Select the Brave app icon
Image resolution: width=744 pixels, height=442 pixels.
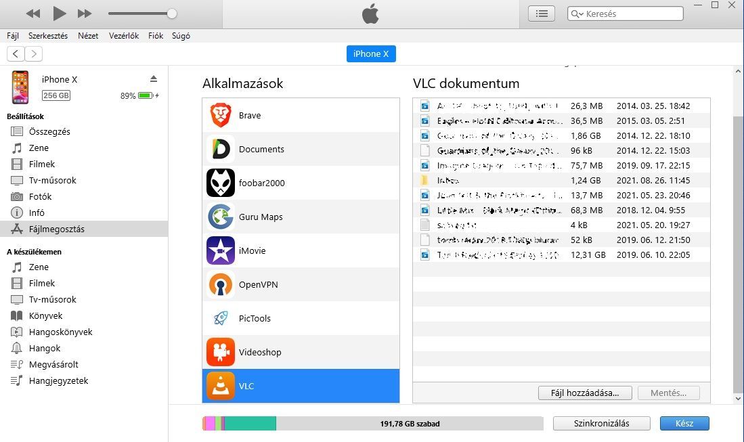[221, 115]
